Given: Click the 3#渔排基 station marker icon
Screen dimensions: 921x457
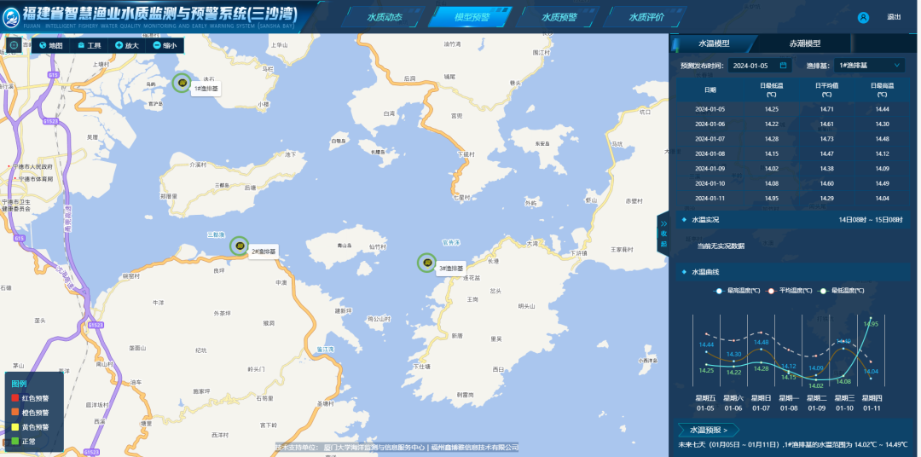Looking at the screenshot, I should click(426, 263).
